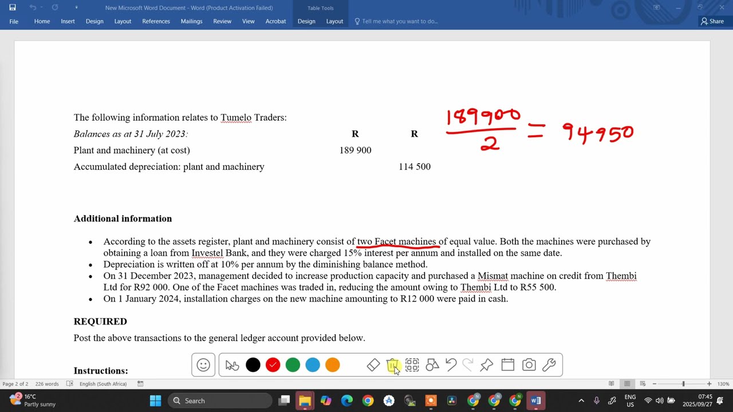Open Customize Quick Access Toolbar dropdown

[76, 7]
